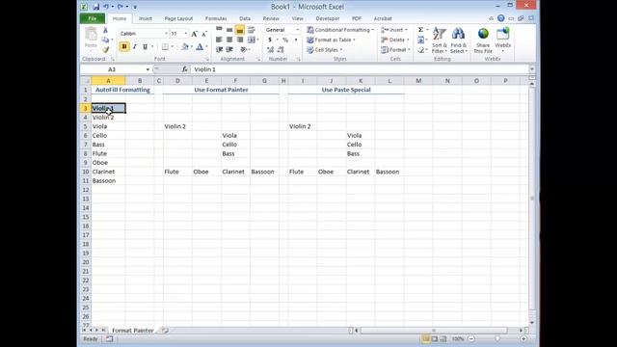Switch to the Data ribbon tab
617x347 pixels.
pos(245,18)
